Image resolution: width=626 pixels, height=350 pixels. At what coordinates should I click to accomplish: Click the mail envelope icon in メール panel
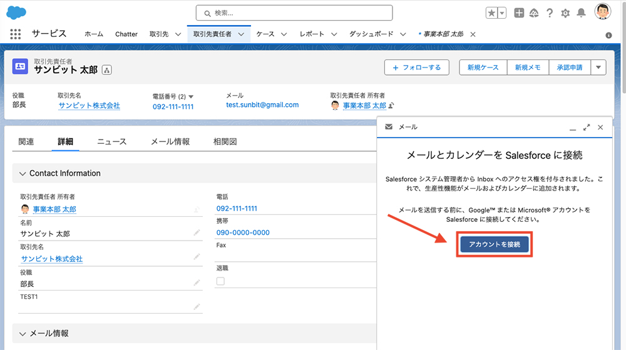[x=389, y=127]
